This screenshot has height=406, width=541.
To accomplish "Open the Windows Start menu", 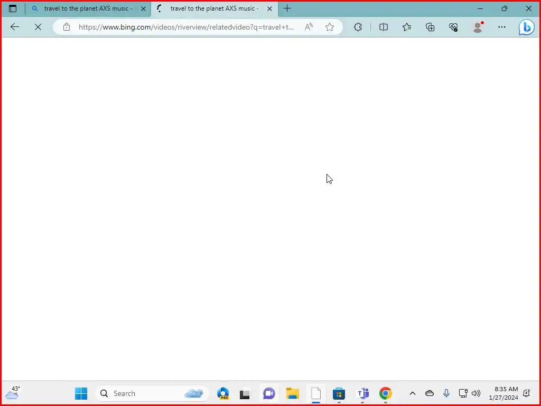I will pyautogui.click(x=81, y=393).
